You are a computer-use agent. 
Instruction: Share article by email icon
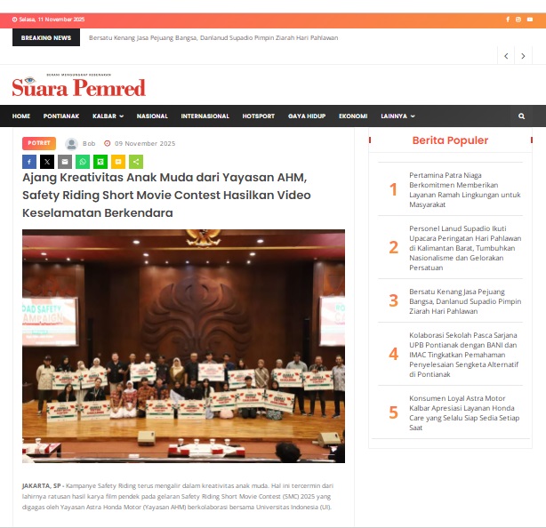point(65,162)
